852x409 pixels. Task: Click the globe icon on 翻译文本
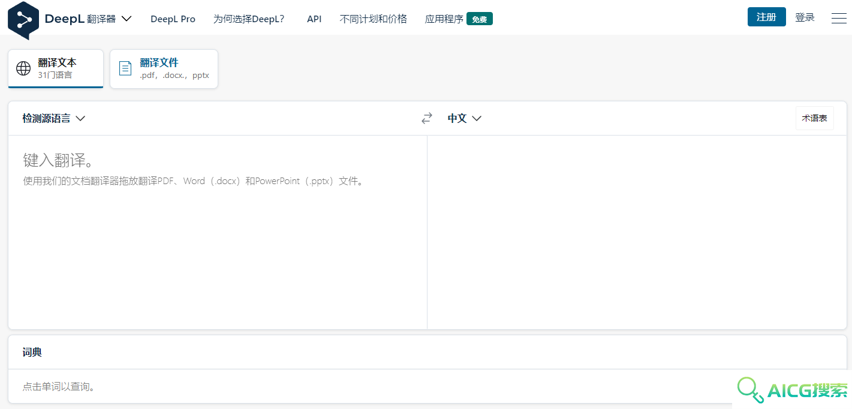(23, 68)
